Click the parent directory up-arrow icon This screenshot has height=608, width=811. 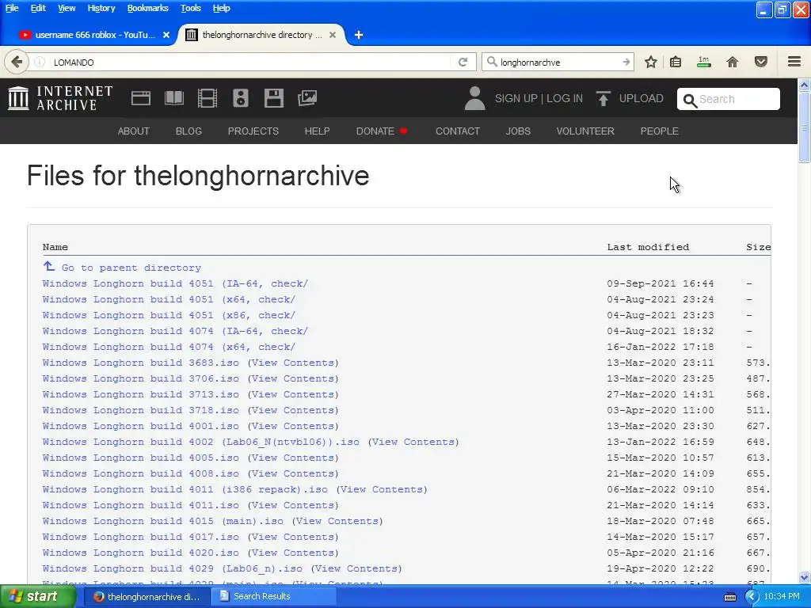(x=48, y=266)
